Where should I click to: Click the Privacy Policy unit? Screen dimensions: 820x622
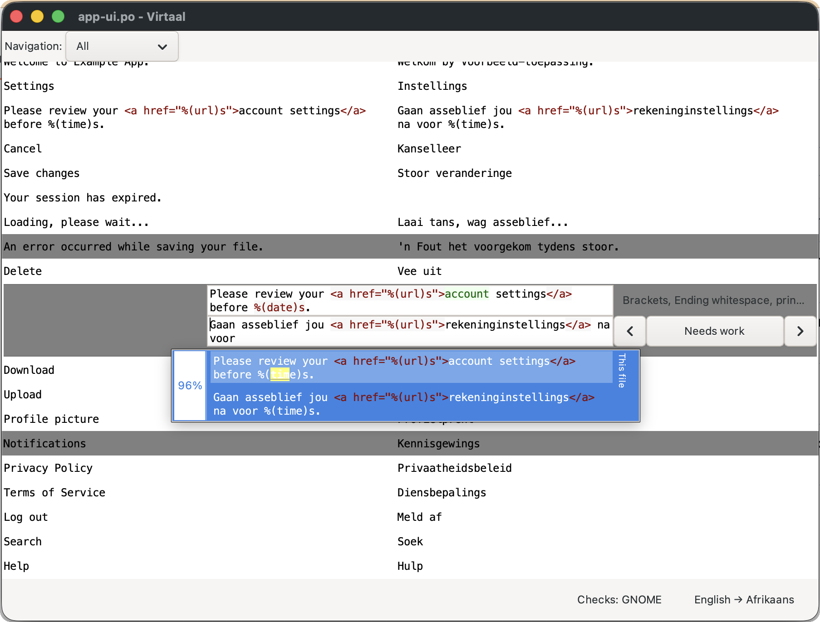[410, 468]
